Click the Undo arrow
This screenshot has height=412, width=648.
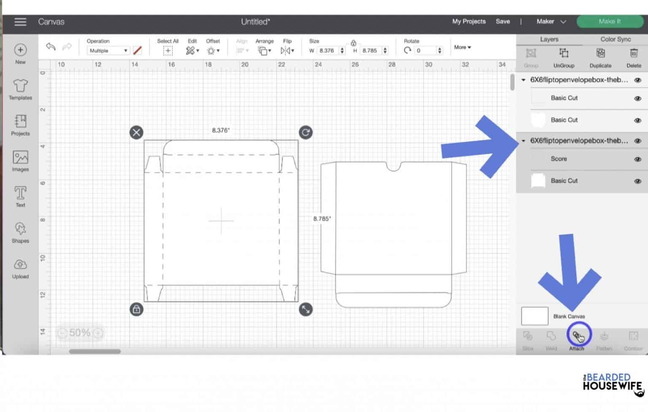click(x=51, y=46)
